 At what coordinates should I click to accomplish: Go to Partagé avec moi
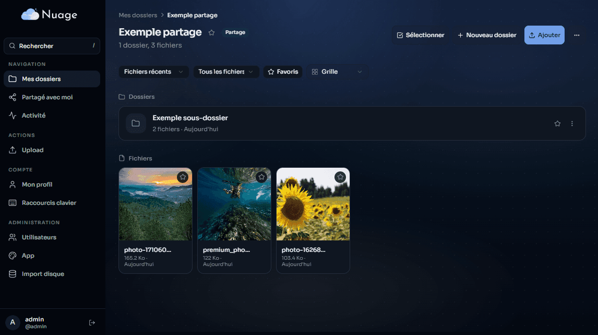point(47,97)
